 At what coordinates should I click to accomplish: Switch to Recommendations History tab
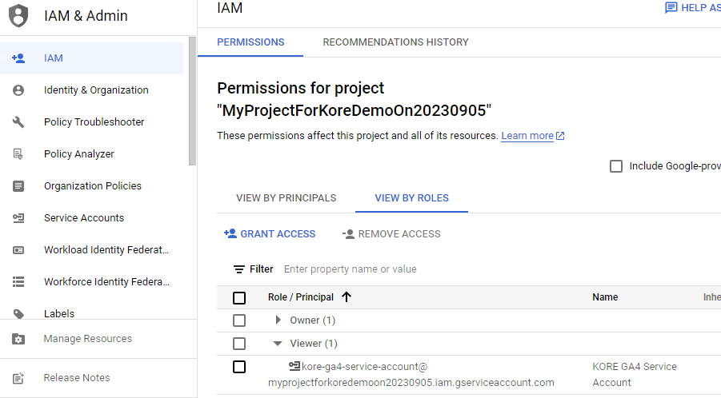(x=395, y=42)
